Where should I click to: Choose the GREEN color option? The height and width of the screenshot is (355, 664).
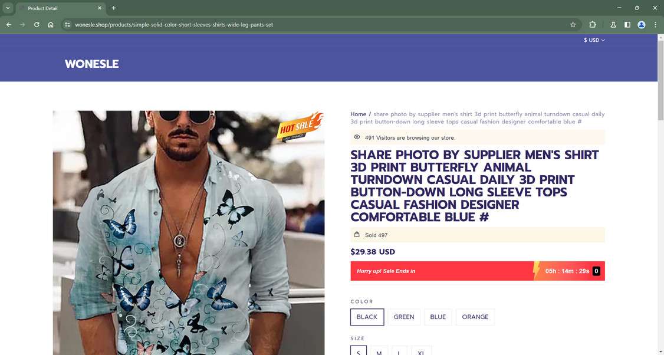pyautogui.click(x=404, y=317)
